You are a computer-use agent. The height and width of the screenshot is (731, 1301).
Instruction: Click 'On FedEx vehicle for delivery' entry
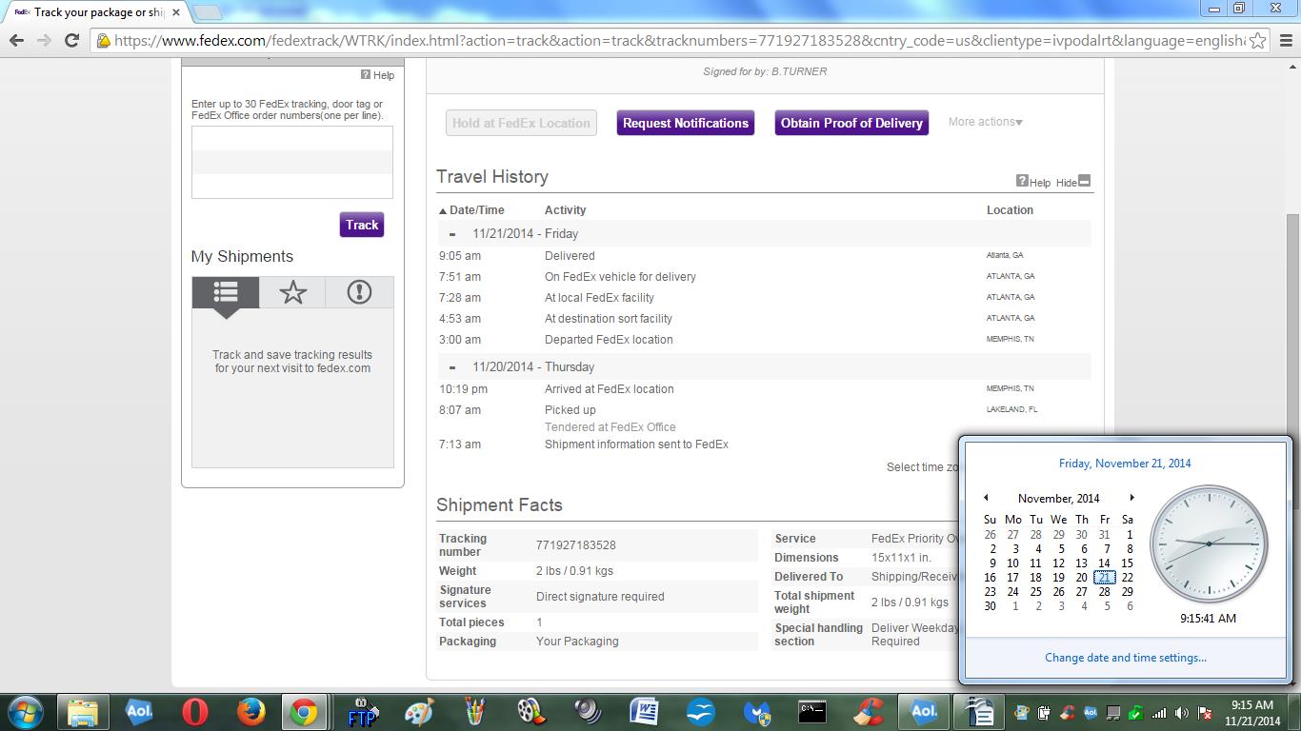pos(620,277)
